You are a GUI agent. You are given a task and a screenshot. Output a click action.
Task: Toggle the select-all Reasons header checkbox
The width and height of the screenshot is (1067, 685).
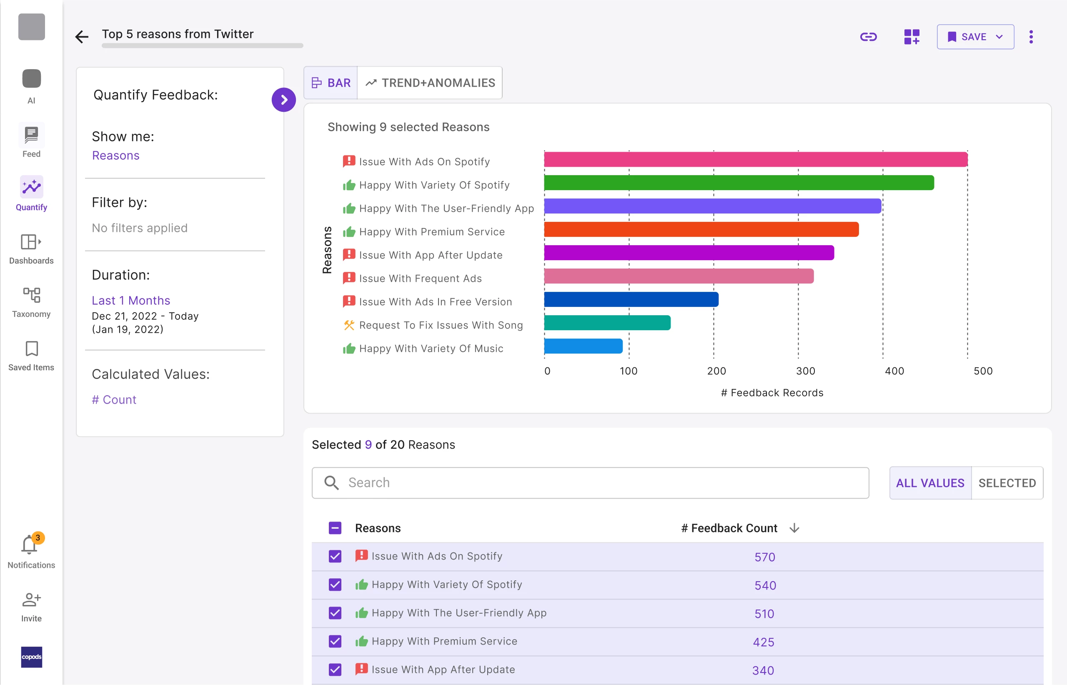(335, 528)
